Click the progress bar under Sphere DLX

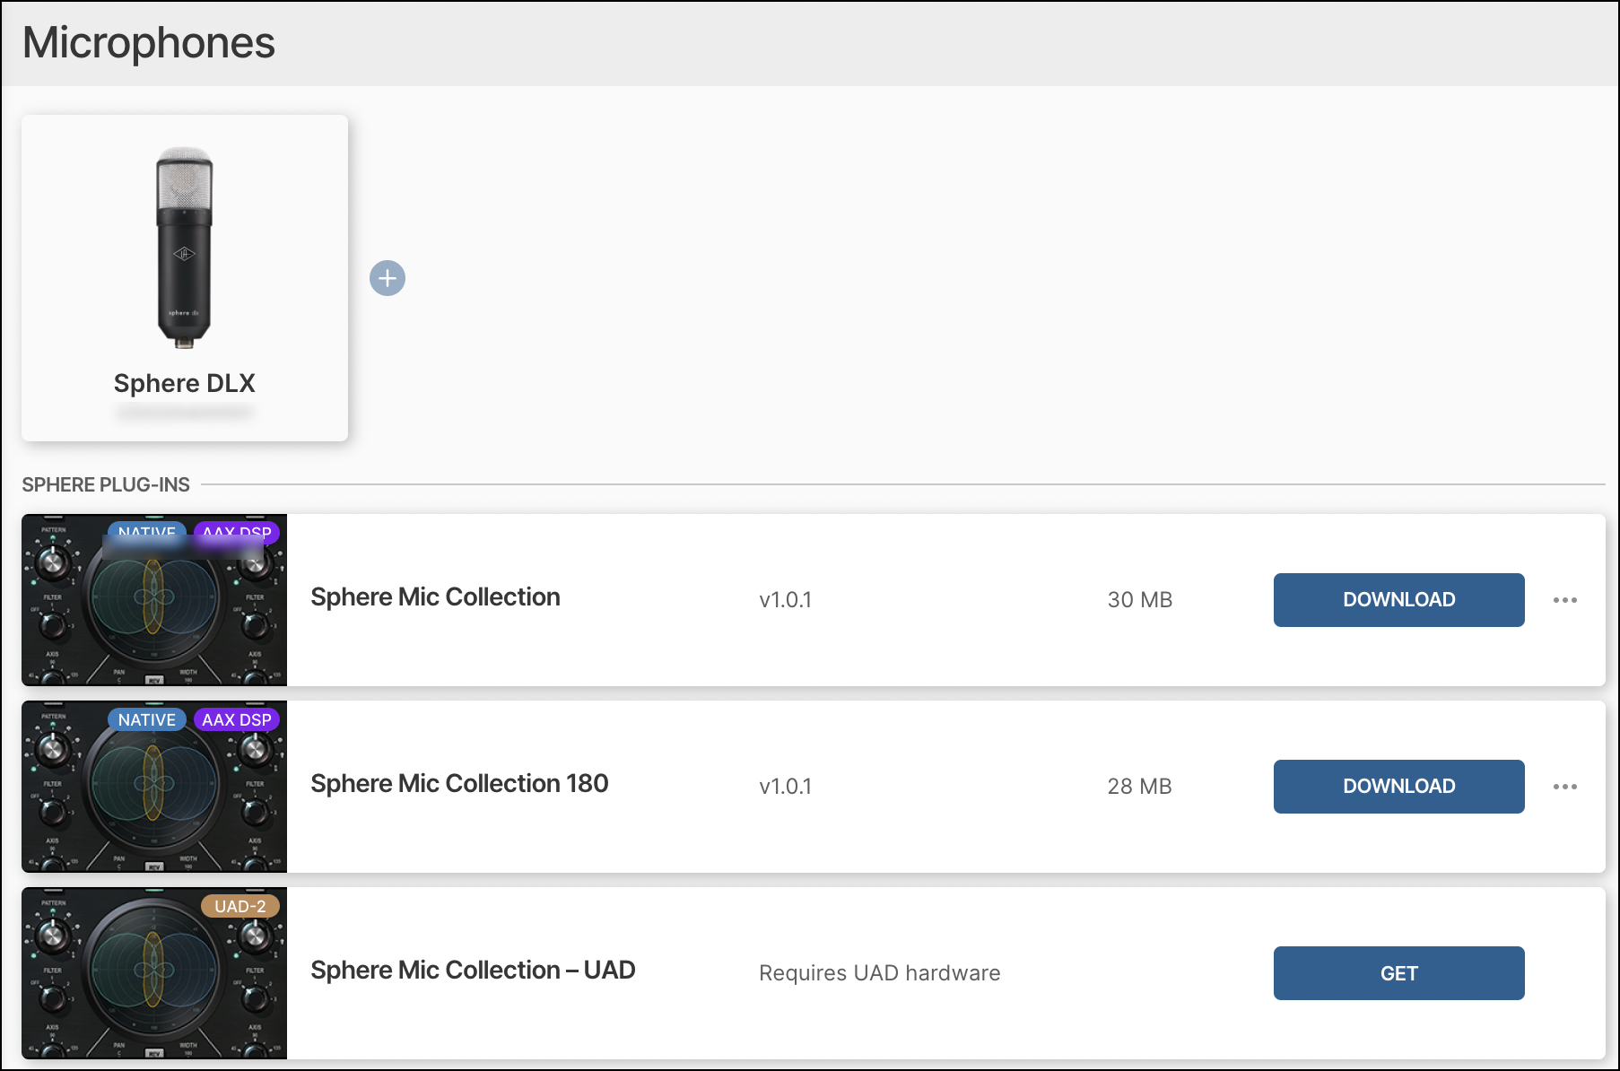pyautogui.click(x=184, y=413)
